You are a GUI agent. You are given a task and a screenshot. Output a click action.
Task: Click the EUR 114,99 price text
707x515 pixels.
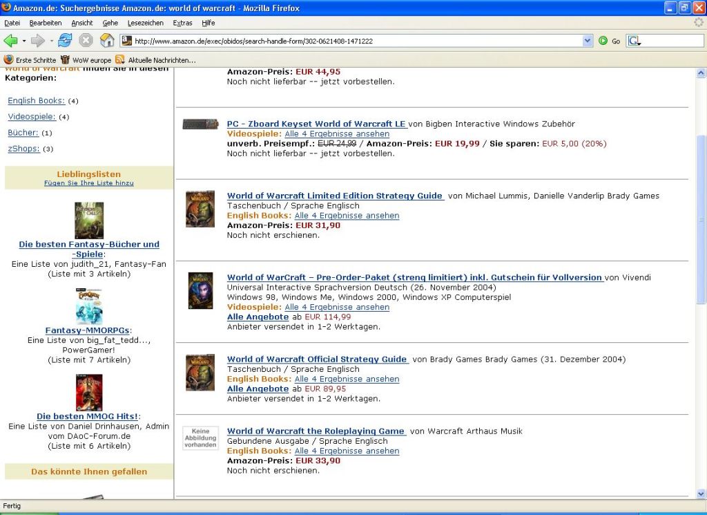328,317
